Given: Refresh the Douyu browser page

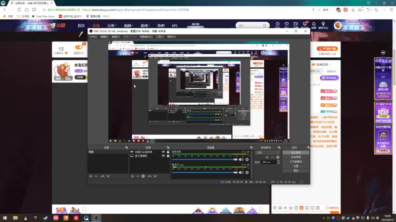Looking at the screenshot, I should point(19,9).
